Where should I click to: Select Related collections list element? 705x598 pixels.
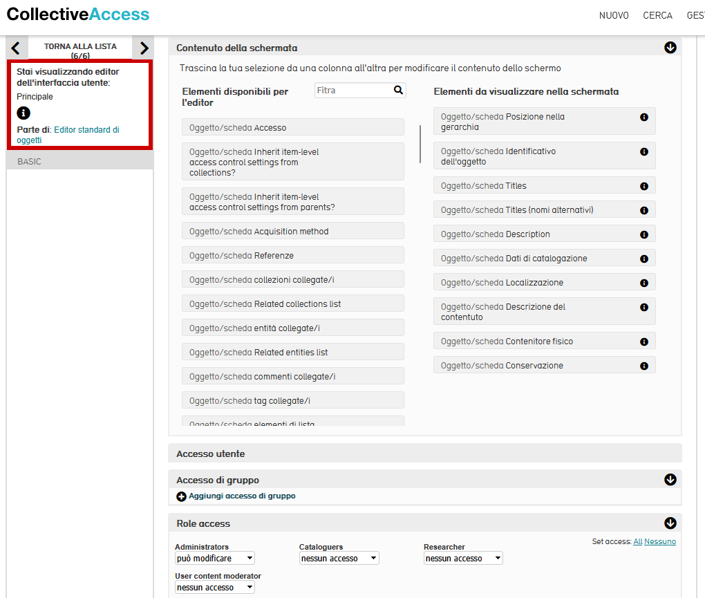coord(292,304)
